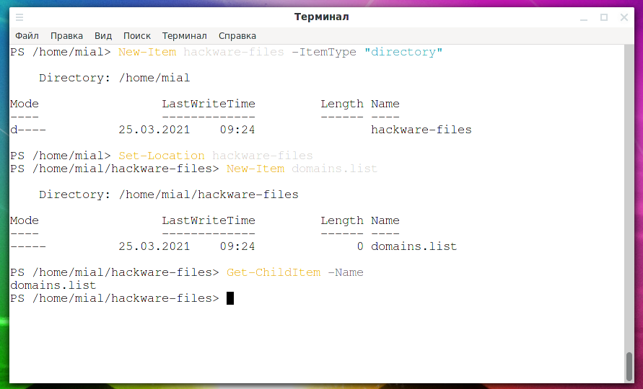
Task: Open the hamburger menu icon in title bar
Action: (19, 17)
